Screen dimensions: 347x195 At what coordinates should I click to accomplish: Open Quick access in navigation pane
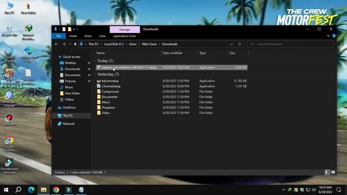click(x=71, y=57)
